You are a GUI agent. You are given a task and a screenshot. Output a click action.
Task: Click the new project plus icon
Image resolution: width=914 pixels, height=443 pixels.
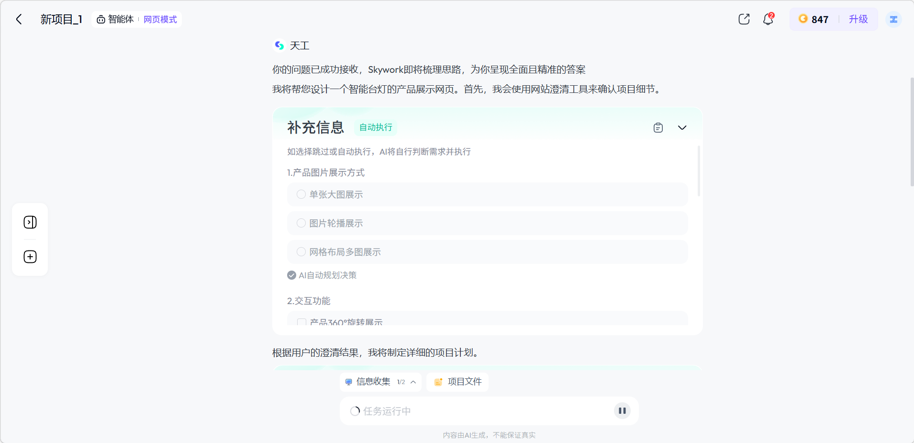[30, 257]
